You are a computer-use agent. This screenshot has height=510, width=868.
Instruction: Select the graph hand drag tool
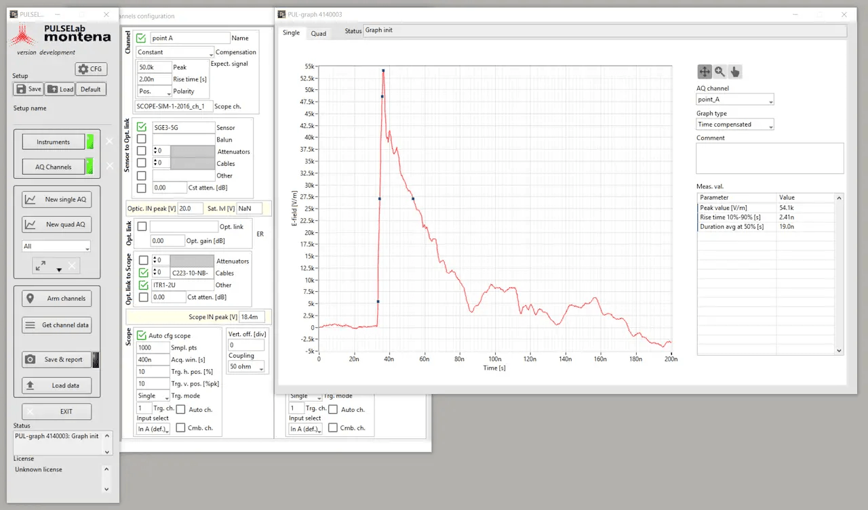(735, 72)
